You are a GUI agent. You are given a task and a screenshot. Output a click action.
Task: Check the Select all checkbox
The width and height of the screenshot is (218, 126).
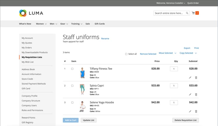126,54
